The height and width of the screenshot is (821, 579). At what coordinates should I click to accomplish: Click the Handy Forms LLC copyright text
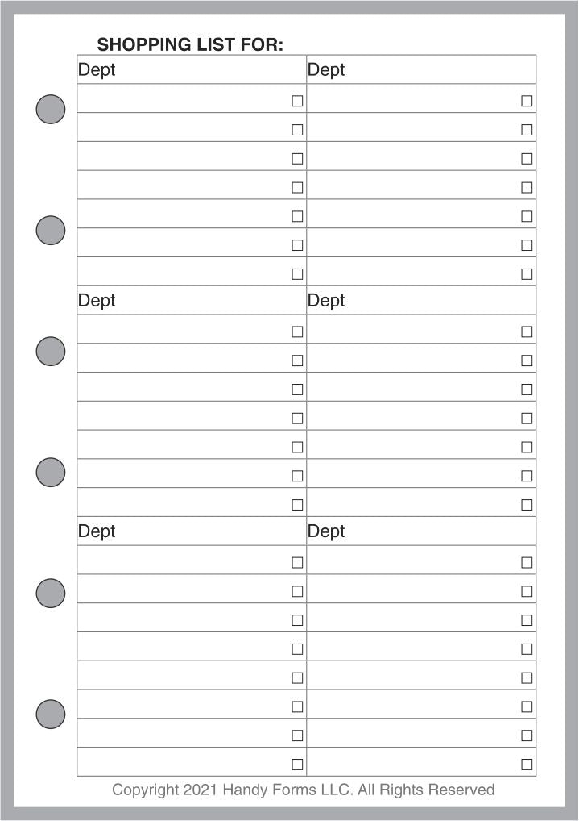[x=303, y=790]
